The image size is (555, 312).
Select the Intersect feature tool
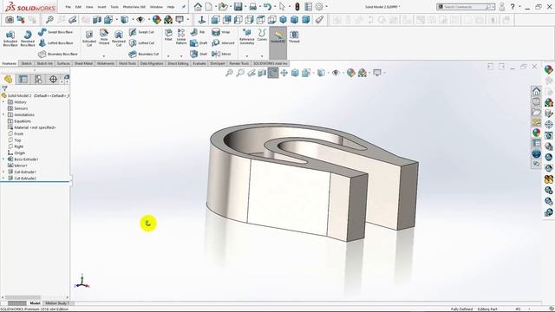[223, 42]
